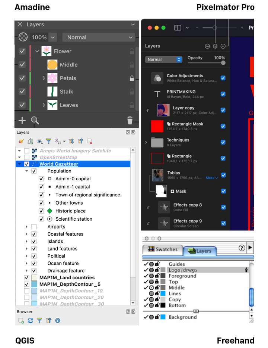Toggle visibility checkmark of Freehand Foreground layer
This screenshot has height=348, width=268.
coord(146,276)
